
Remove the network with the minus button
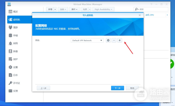pyautogui.click(x=114, y=40)
